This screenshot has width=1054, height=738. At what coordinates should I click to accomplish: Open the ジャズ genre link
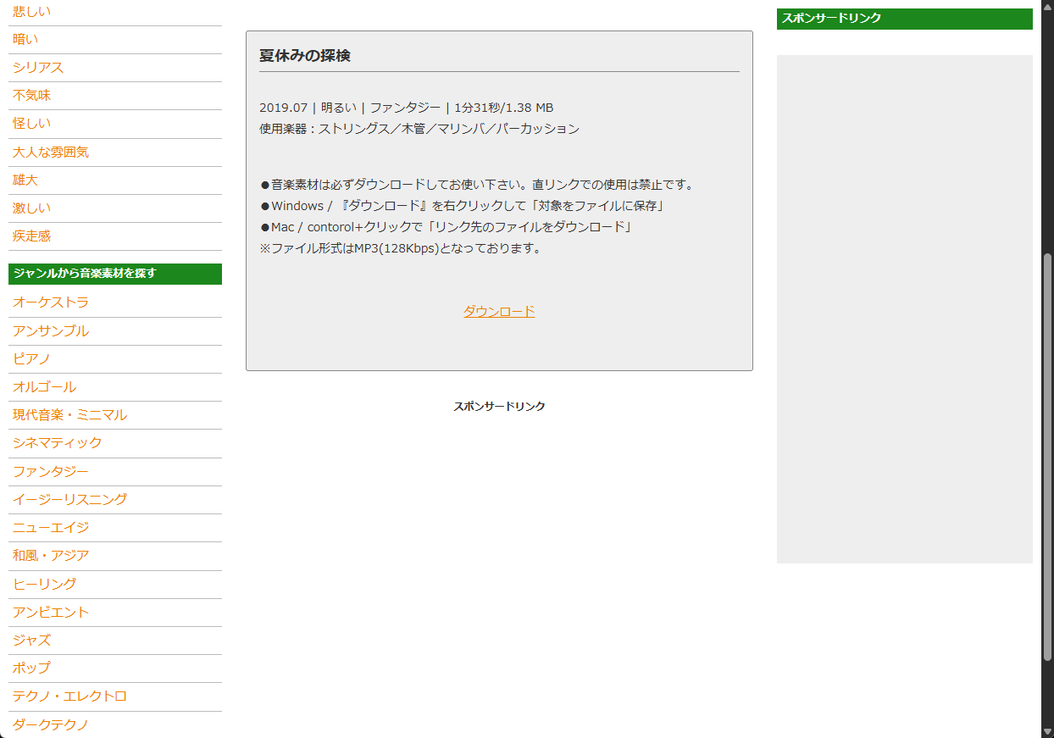(x=32, y=640)
